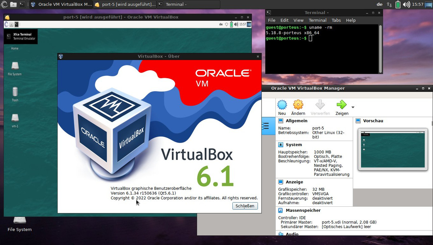The width and height of the screenshot is (433, 245).
Task: Switch to the Terminal taskbar button
Action: pyautogui.click(x=188, y=4)
